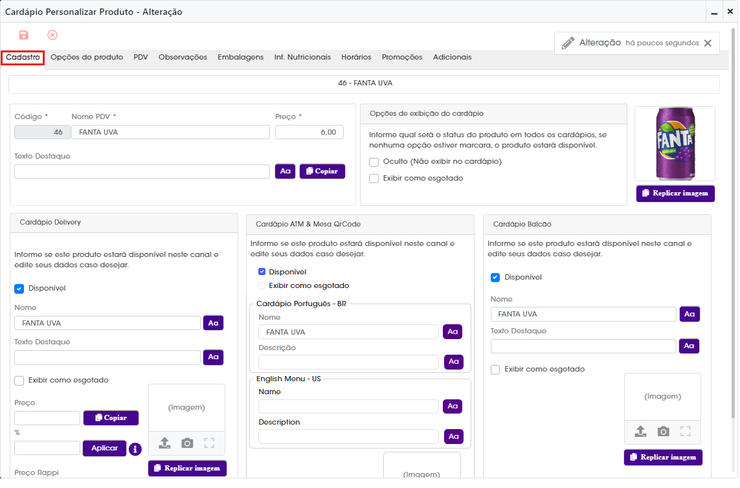Click Replicar imagem in Cardápio Delivery

(x=187, y=469)
